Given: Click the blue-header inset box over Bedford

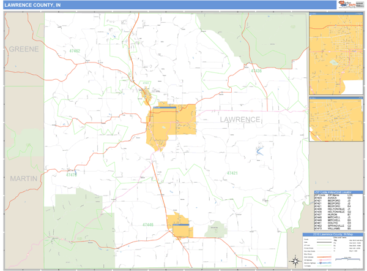Looking at the screenshot, I should point(165,124).
